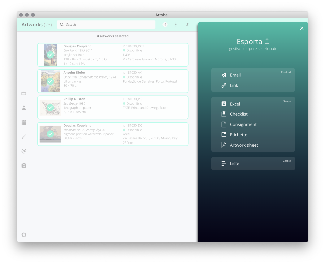Deselect Thomson No. 7 artwork checkmark

click(x=50, y=134)
